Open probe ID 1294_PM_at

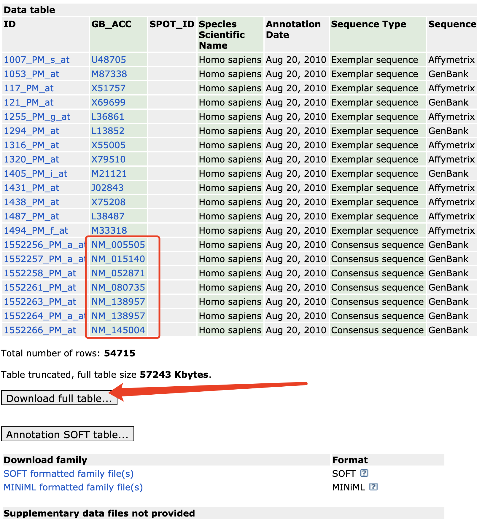31,131
